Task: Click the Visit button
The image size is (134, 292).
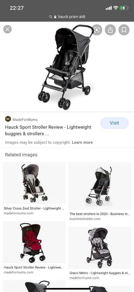Action: (x=114, y=123)
